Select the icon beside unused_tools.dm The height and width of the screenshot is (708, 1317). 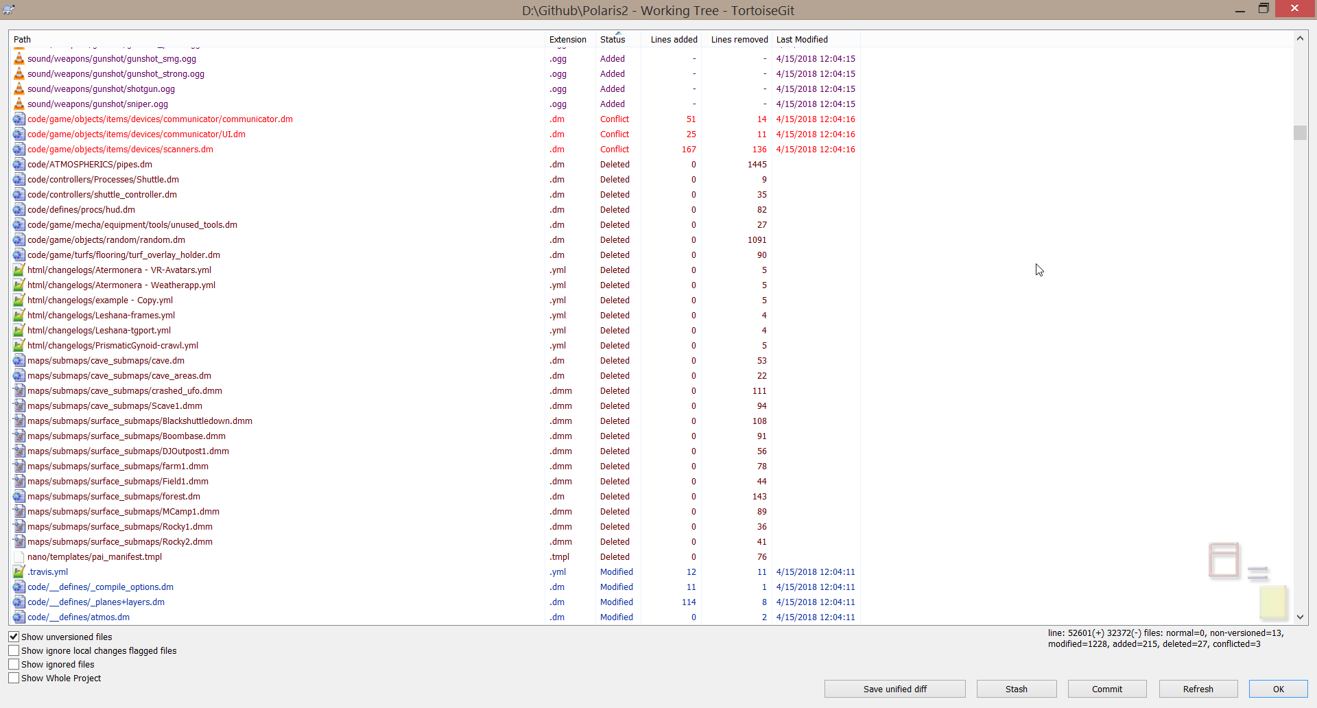click(19, 225)
